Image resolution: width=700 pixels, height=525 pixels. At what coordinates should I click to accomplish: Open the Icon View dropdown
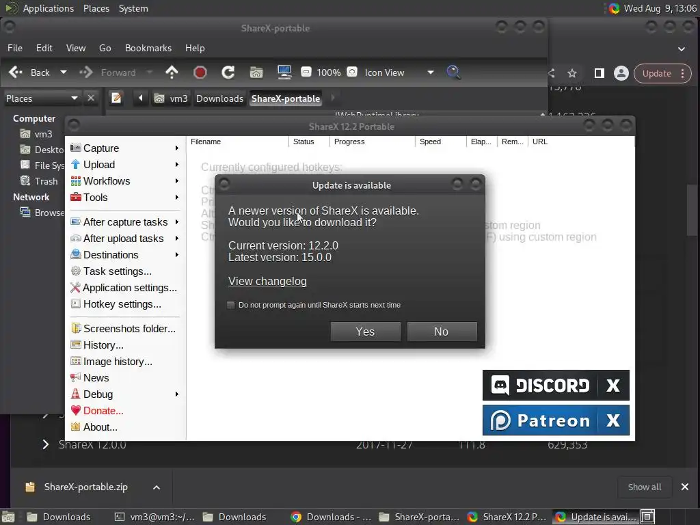[x=399, y=72]
